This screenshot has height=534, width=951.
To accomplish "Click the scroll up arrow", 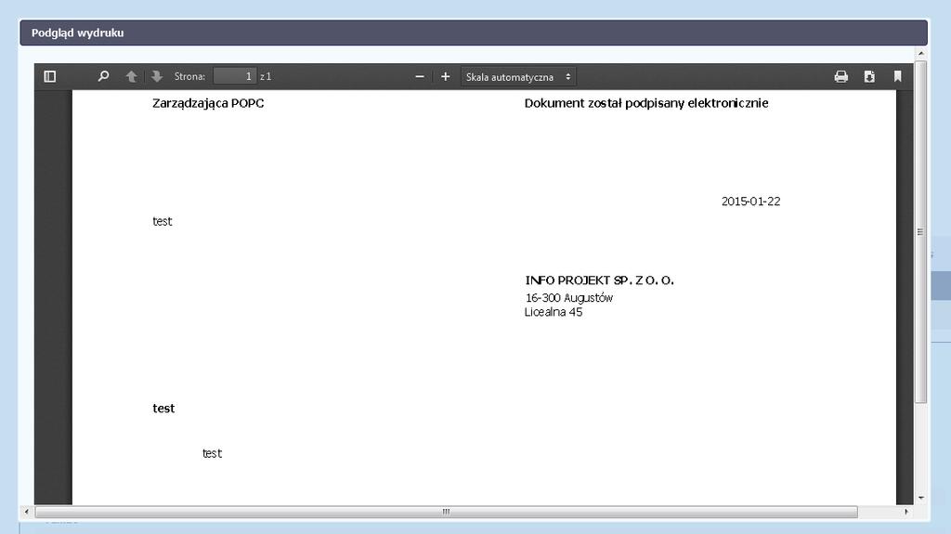I will click(x=920, y=54).
